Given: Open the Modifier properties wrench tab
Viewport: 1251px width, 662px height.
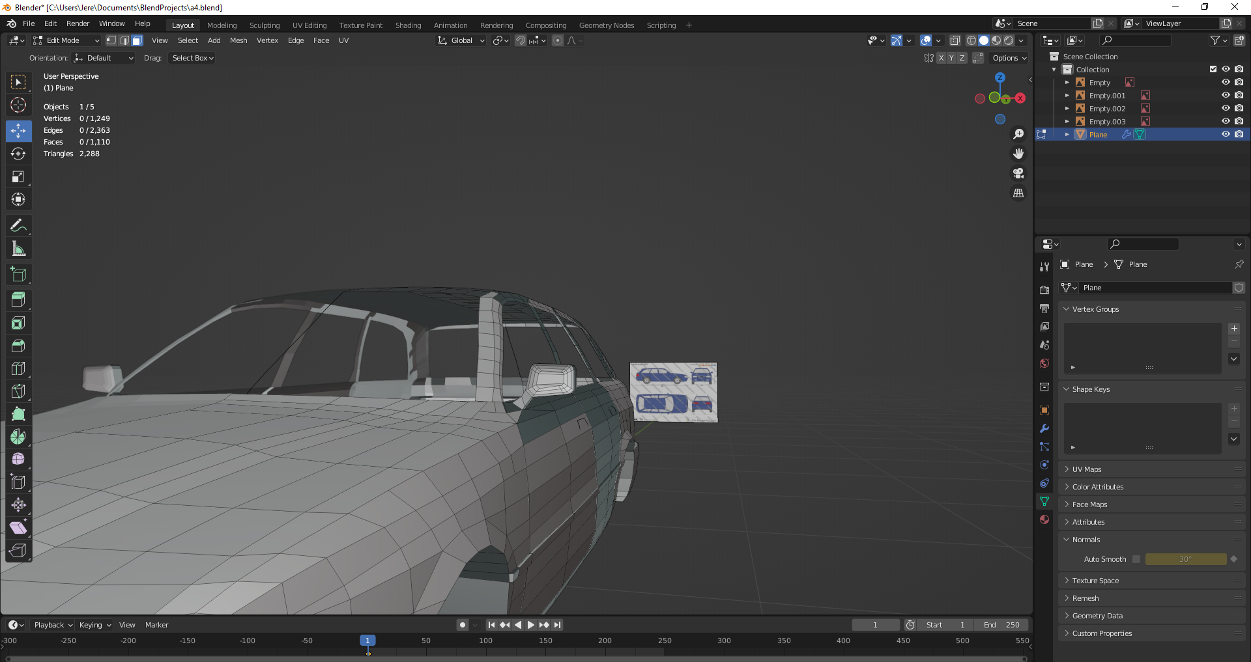Looking at the screenshot, I should tap(1044, 428).
